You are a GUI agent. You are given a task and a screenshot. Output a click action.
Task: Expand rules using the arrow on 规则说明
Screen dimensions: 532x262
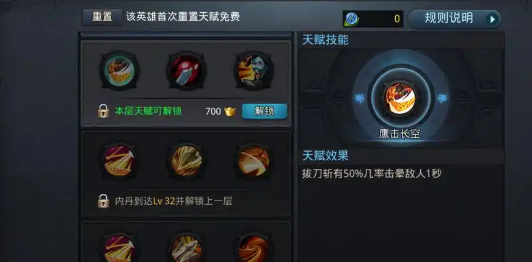coord(492,19)
